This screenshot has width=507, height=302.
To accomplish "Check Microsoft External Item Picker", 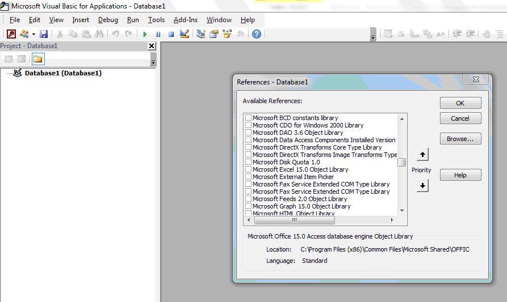I will point(248,176).
